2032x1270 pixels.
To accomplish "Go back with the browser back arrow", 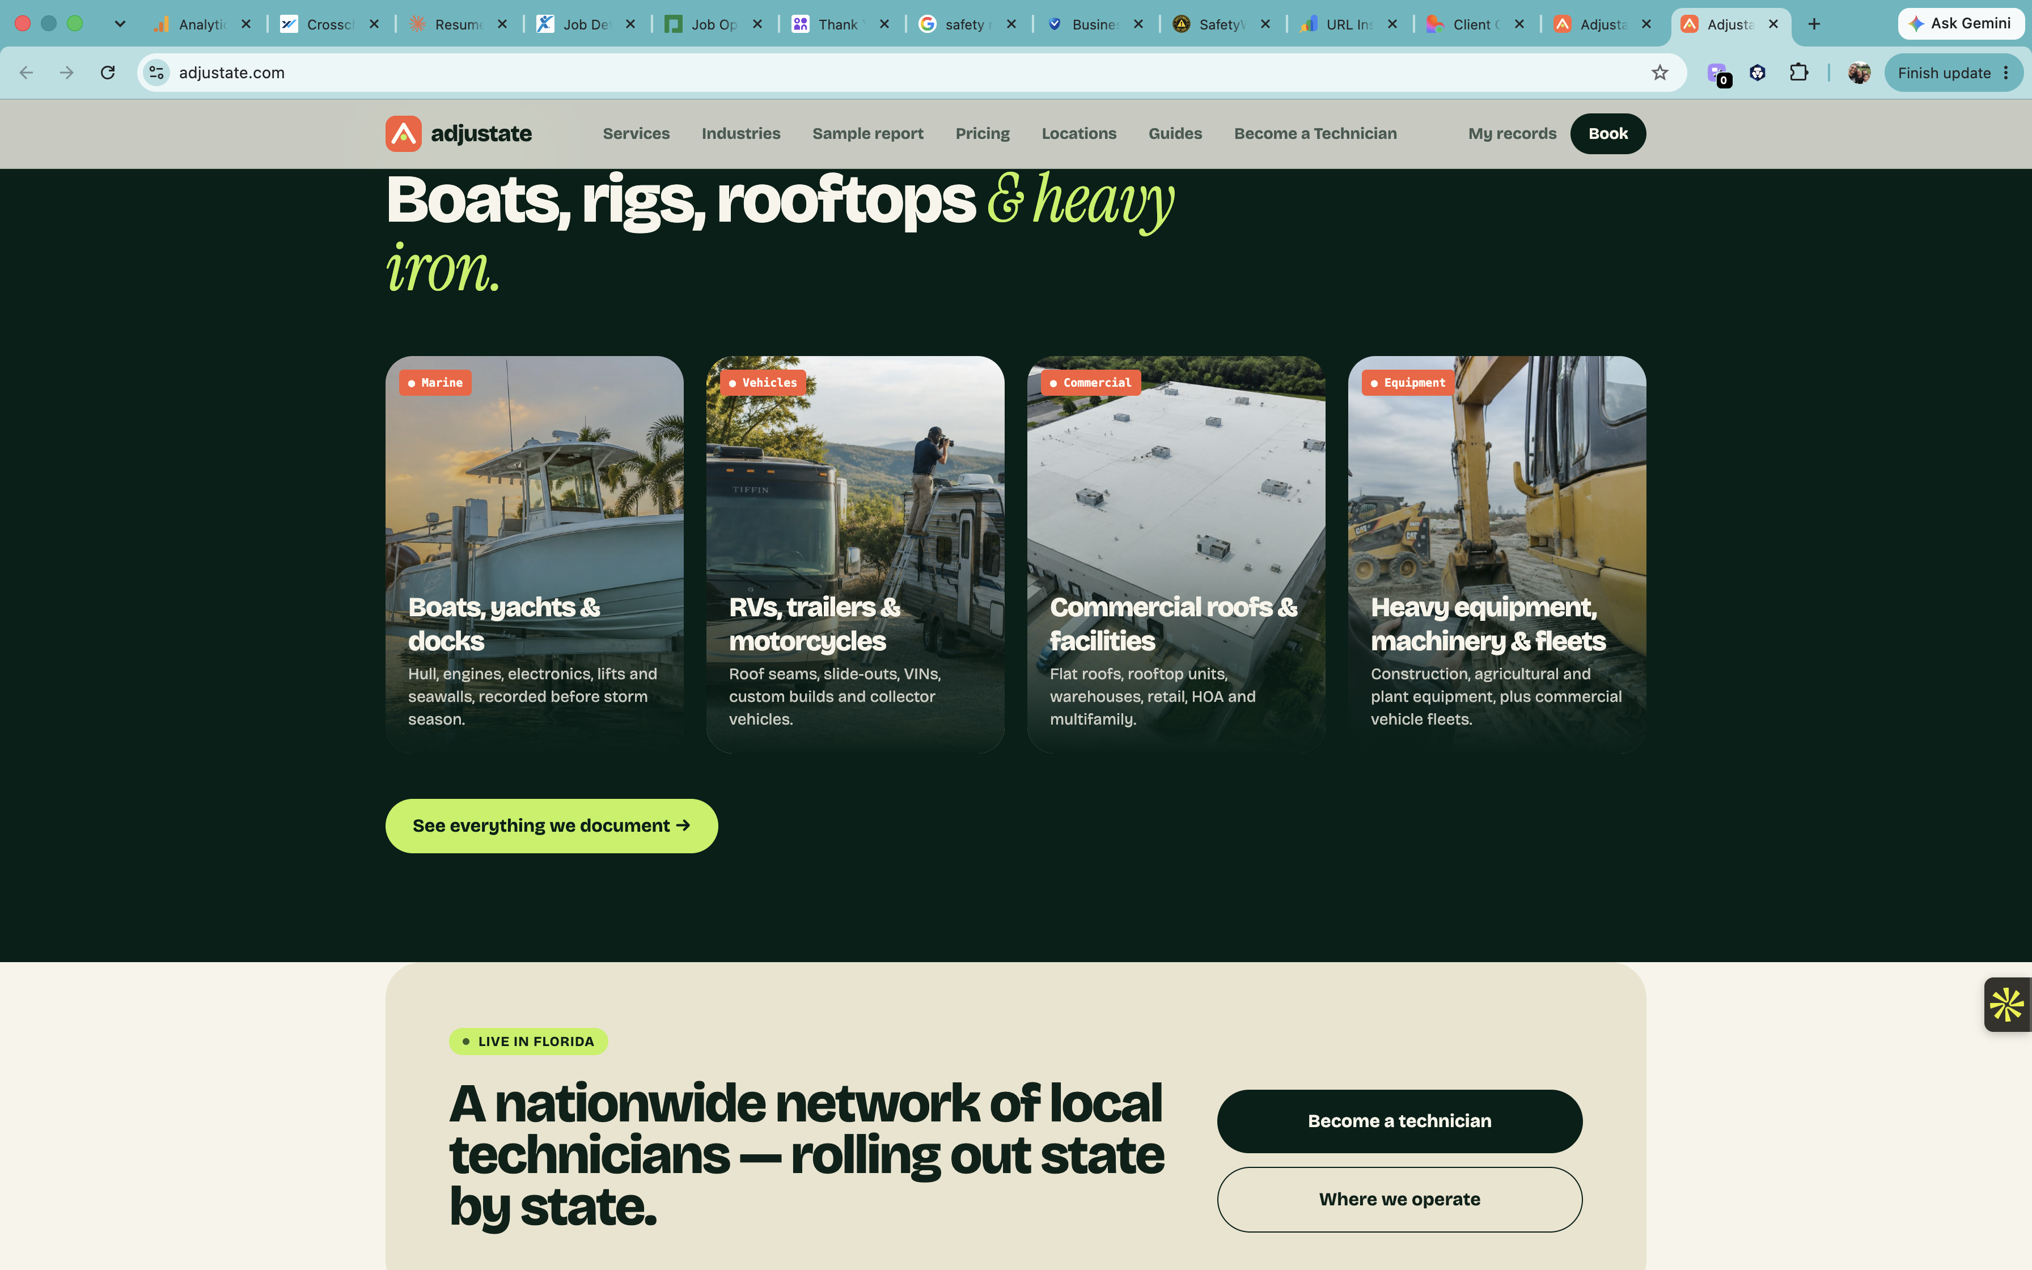I will click(x=26, y=73).
